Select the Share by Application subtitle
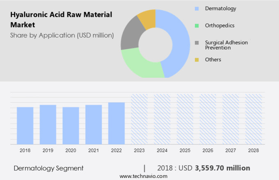This screenshot has width=279, height=180. point(62,35)
